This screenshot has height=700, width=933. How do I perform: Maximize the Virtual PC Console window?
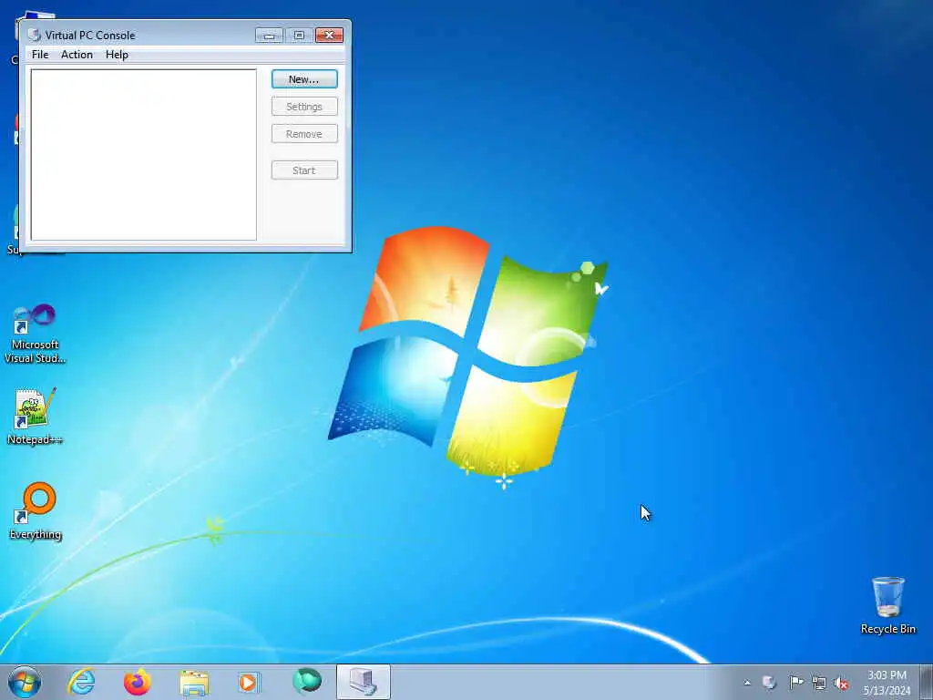tap(299, 36)
